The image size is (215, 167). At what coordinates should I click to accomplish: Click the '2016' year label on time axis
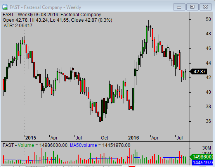tap(134, 138)
